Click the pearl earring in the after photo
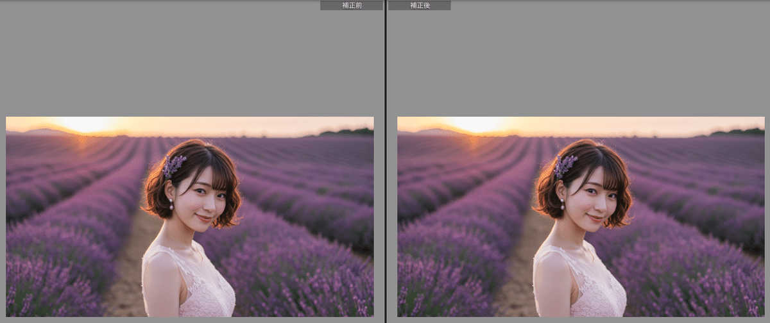770x323 pixels. 563,205
